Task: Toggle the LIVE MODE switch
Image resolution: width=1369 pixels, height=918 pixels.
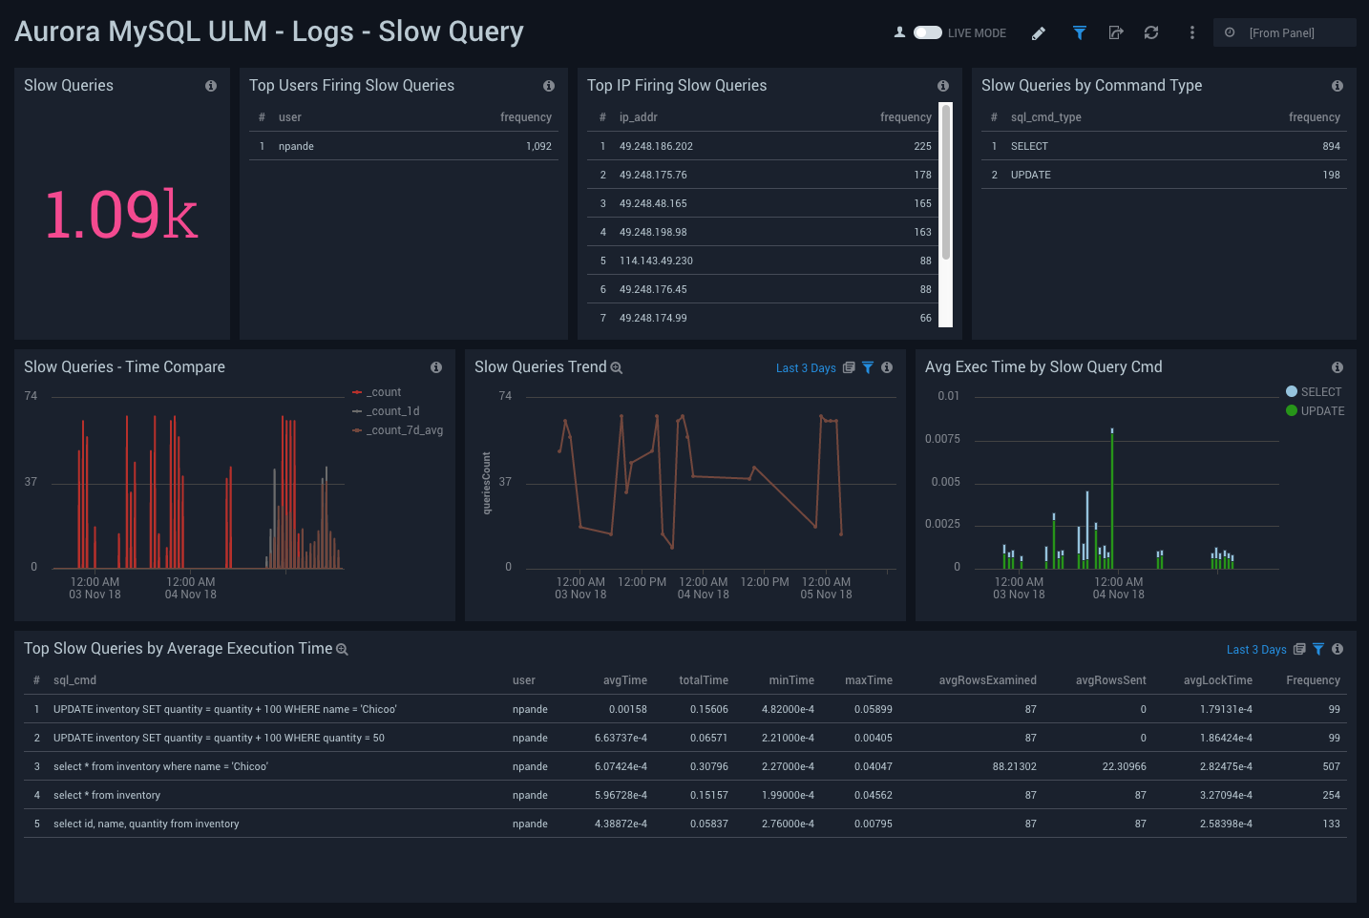Action: click(x=927, y=32)
